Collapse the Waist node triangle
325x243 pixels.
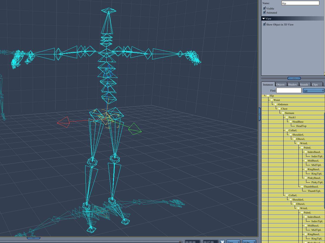click(272, 100)
